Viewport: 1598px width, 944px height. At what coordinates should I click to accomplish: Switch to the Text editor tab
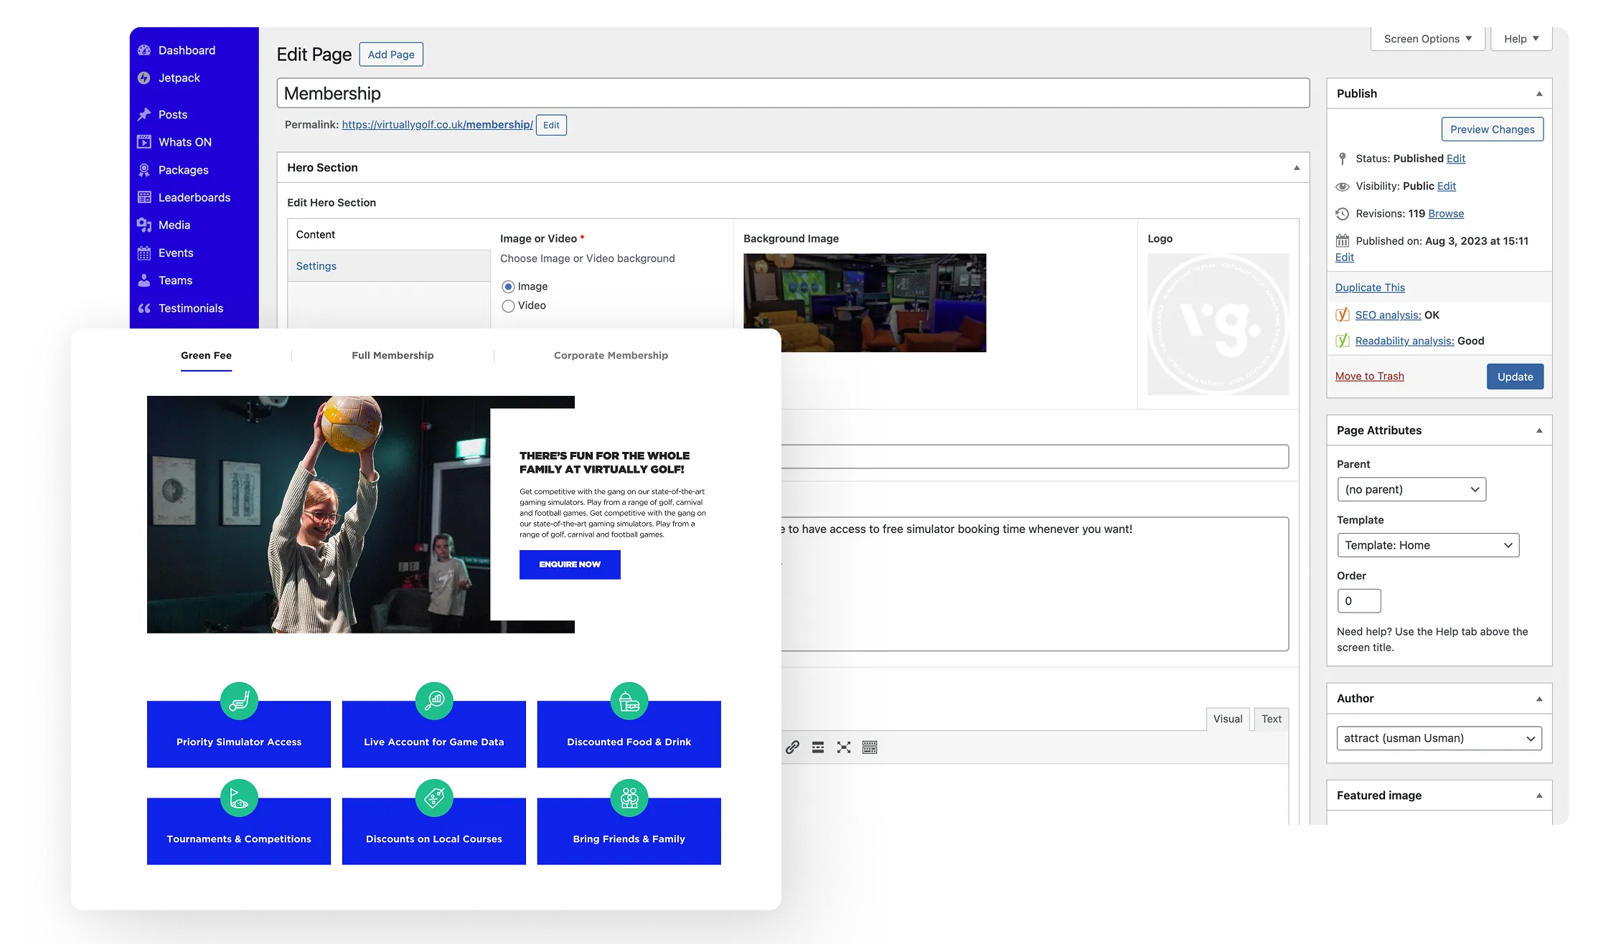point(1271,719)
